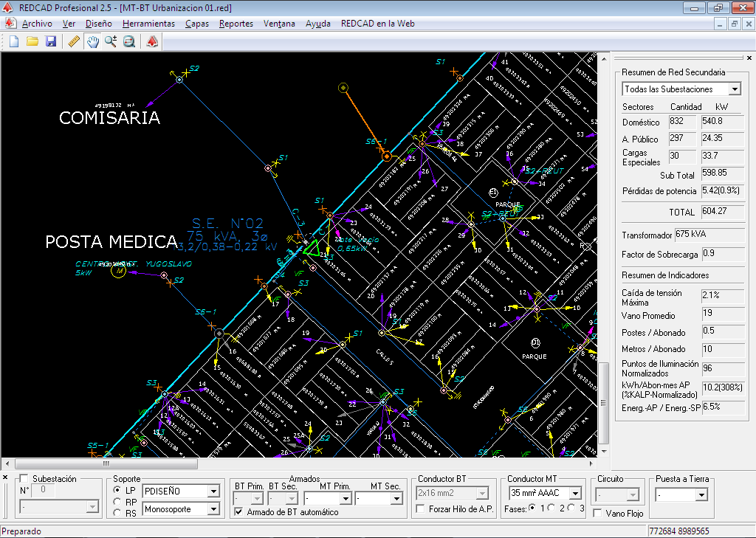Image resolution: width=756 pixels, height=538 pixels.
Task: Enable the Vano Flojo checkbox
Action: [x=598, y=514]
